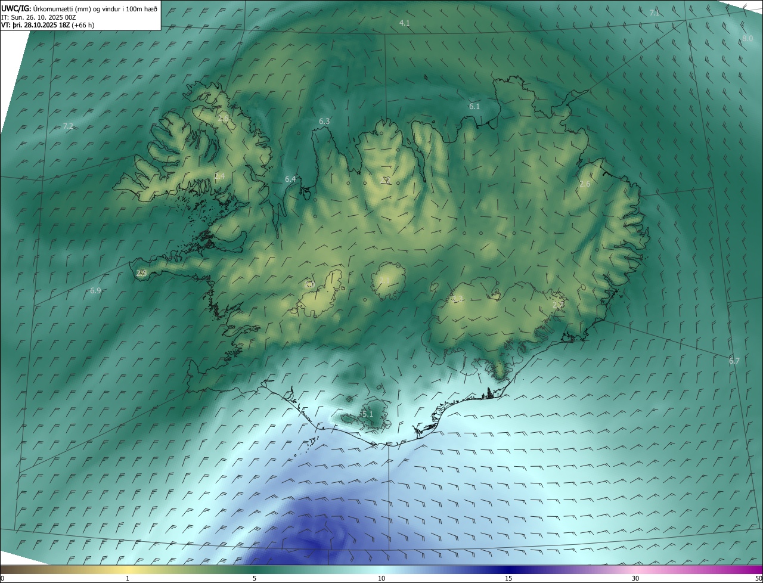
Task: Click the '10' tick on the color scale
Action: click(x=381, y=578)
